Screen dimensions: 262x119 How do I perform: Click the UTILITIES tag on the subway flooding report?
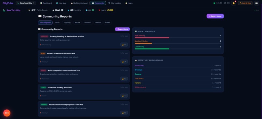44,37
